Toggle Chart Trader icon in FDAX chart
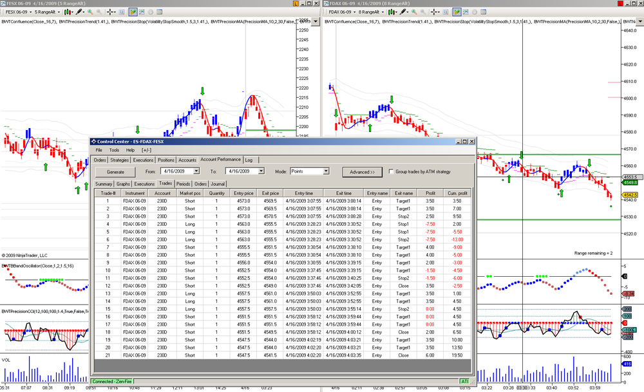Viewport: 644px width, 392px height. point(457,12)
